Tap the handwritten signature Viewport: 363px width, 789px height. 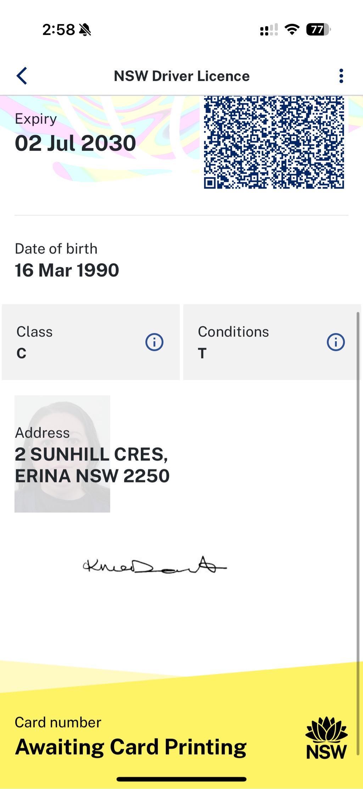pyautogui.click(x=154, y=564)
